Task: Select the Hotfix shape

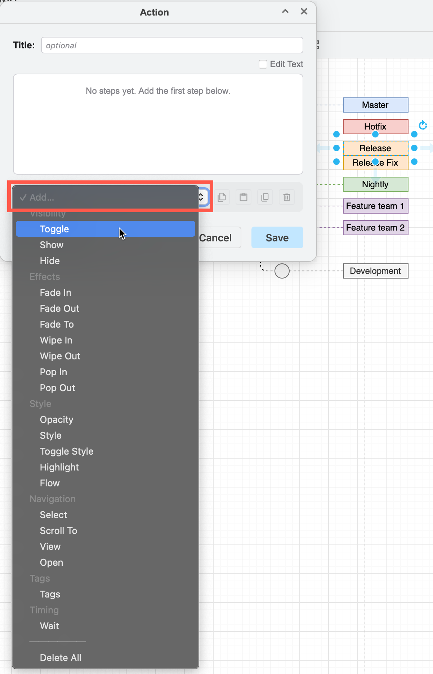Action: click(x=375, y=127)
